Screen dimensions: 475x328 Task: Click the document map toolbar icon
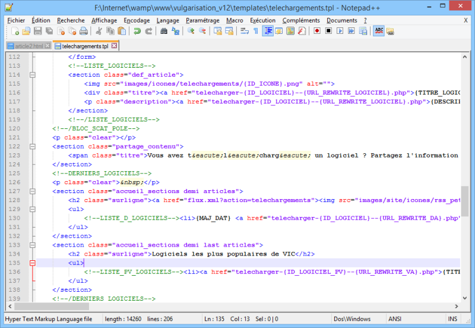coord(290,31)
